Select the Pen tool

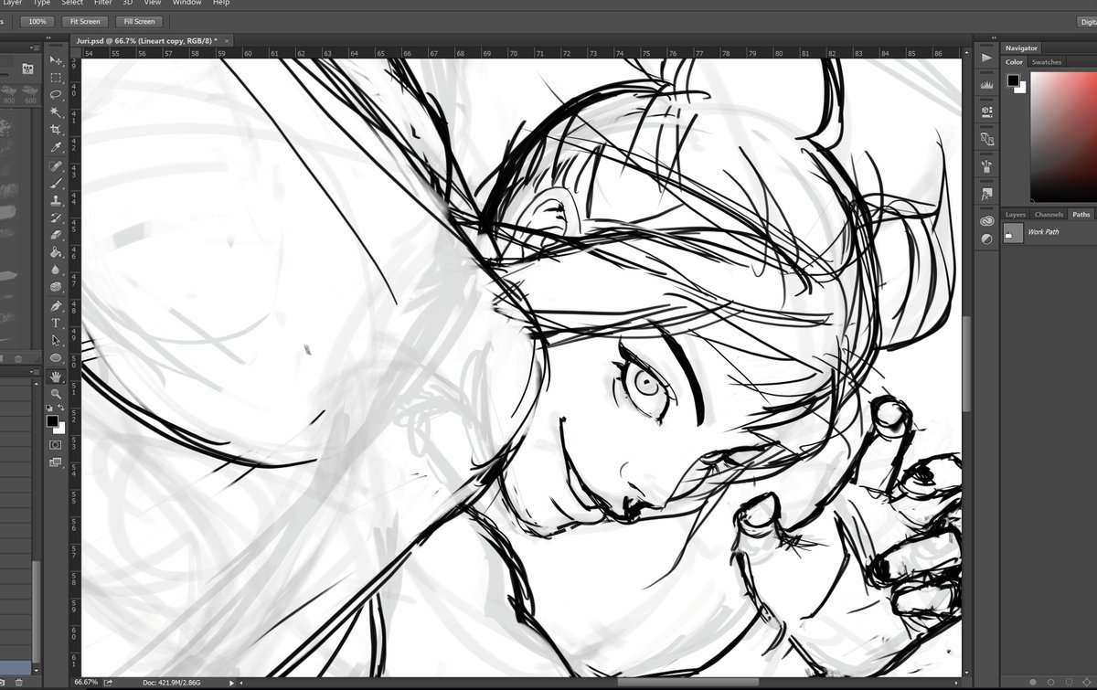pyautogui.click(x=56, y=305)
